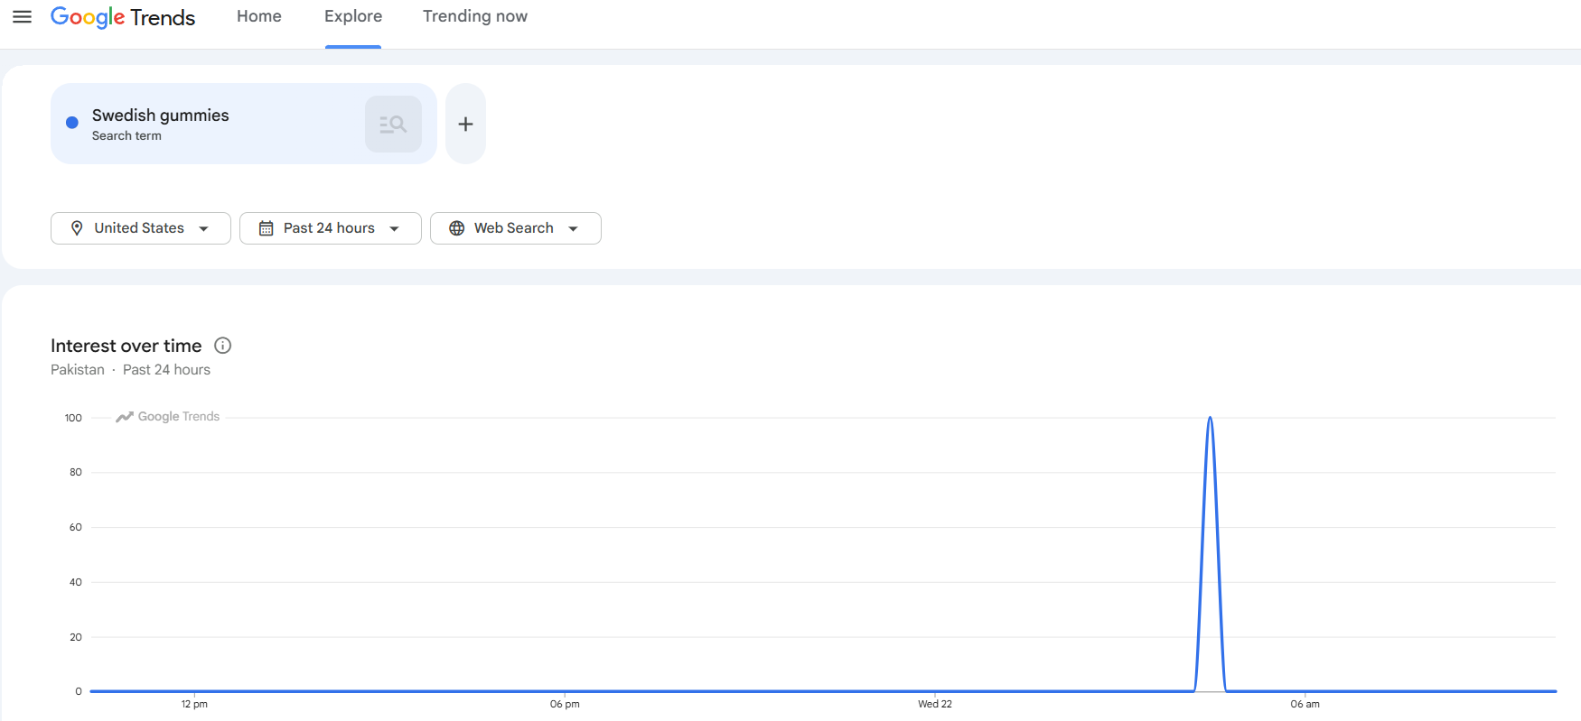Click the blue dot beside Swedish gummies

72,123
